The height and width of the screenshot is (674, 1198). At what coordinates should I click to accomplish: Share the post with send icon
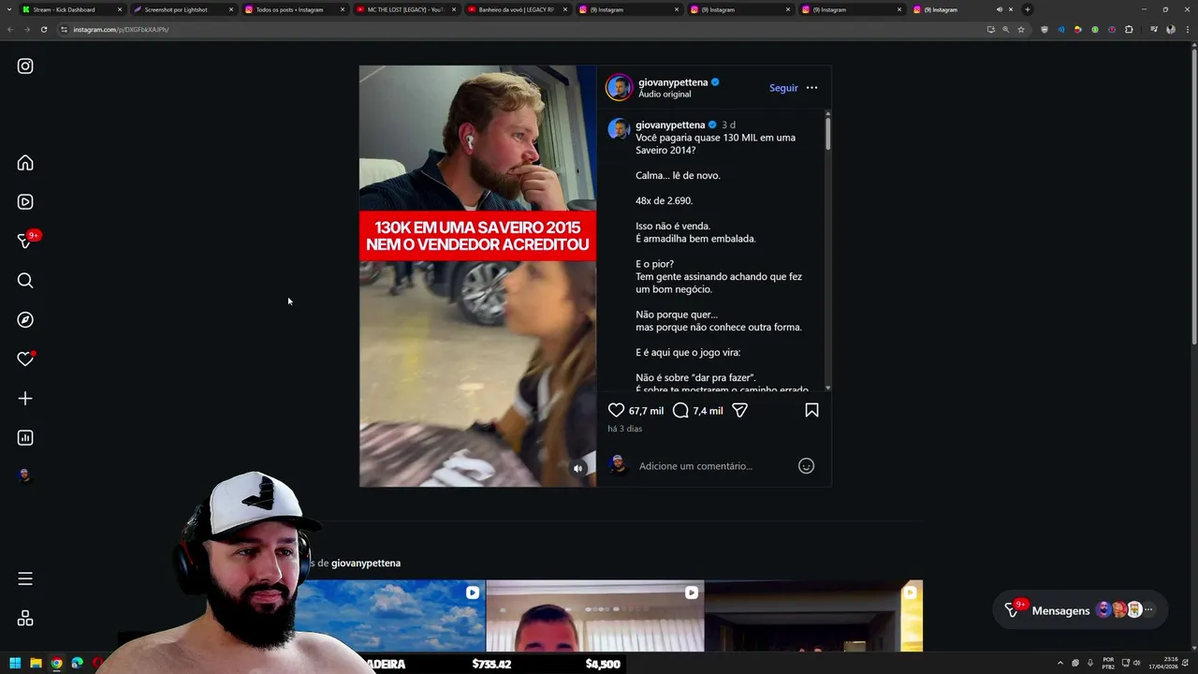click(739, 410)
